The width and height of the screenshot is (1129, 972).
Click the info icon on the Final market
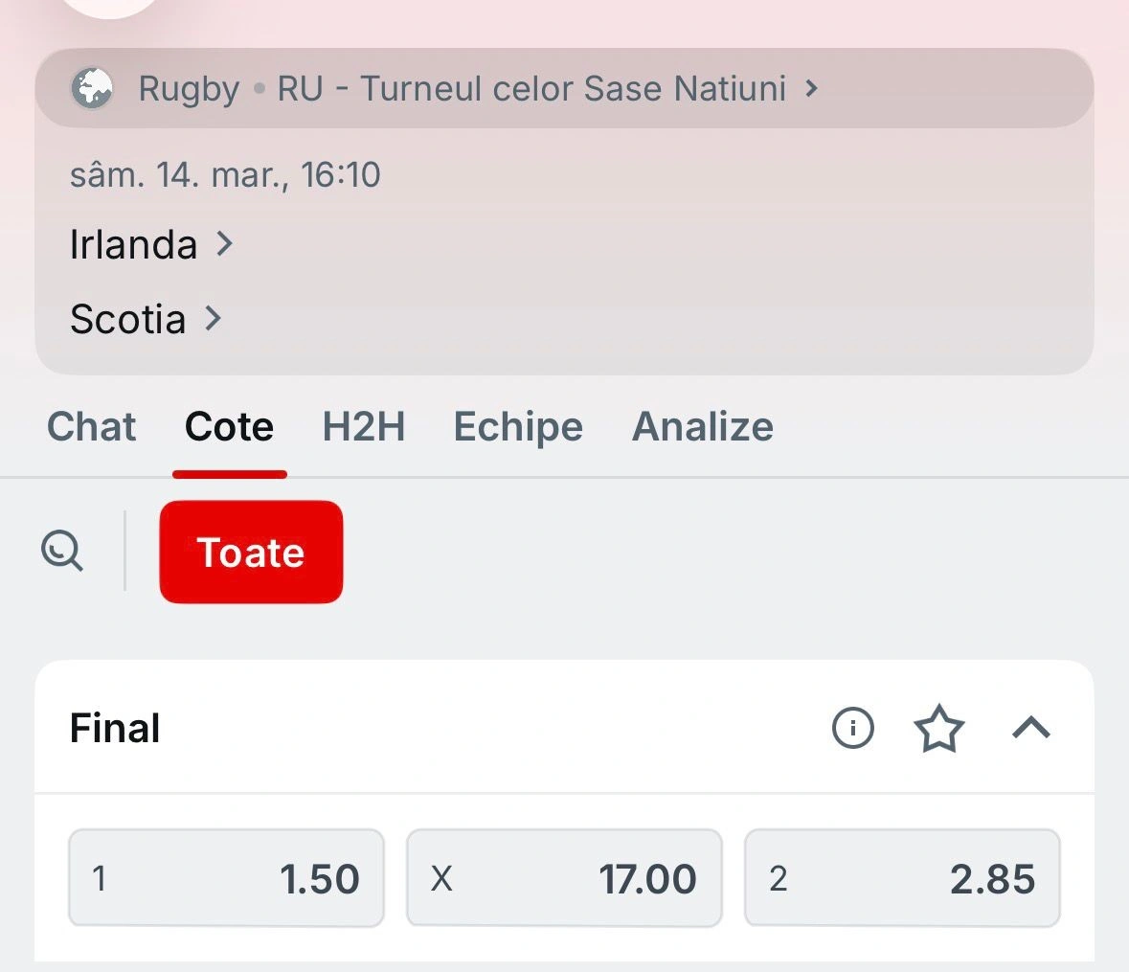click(x=851, y=728)
